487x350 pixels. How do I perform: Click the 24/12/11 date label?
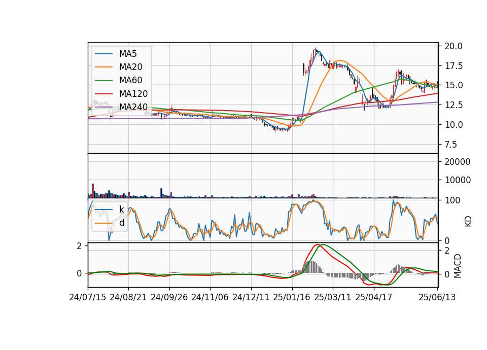[x=251, y=297]
